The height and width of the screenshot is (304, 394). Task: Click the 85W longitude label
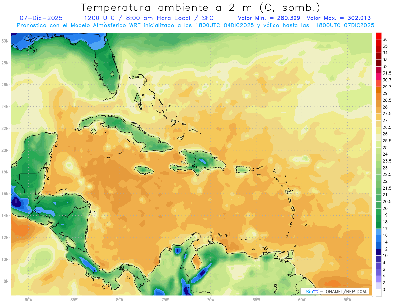coord(74,300)
